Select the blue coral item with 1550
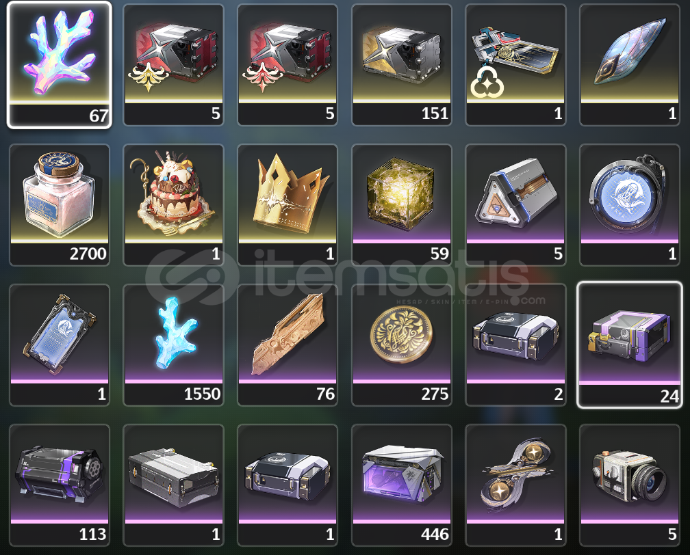This screenshot has height=555, width=690. point(173,345)
